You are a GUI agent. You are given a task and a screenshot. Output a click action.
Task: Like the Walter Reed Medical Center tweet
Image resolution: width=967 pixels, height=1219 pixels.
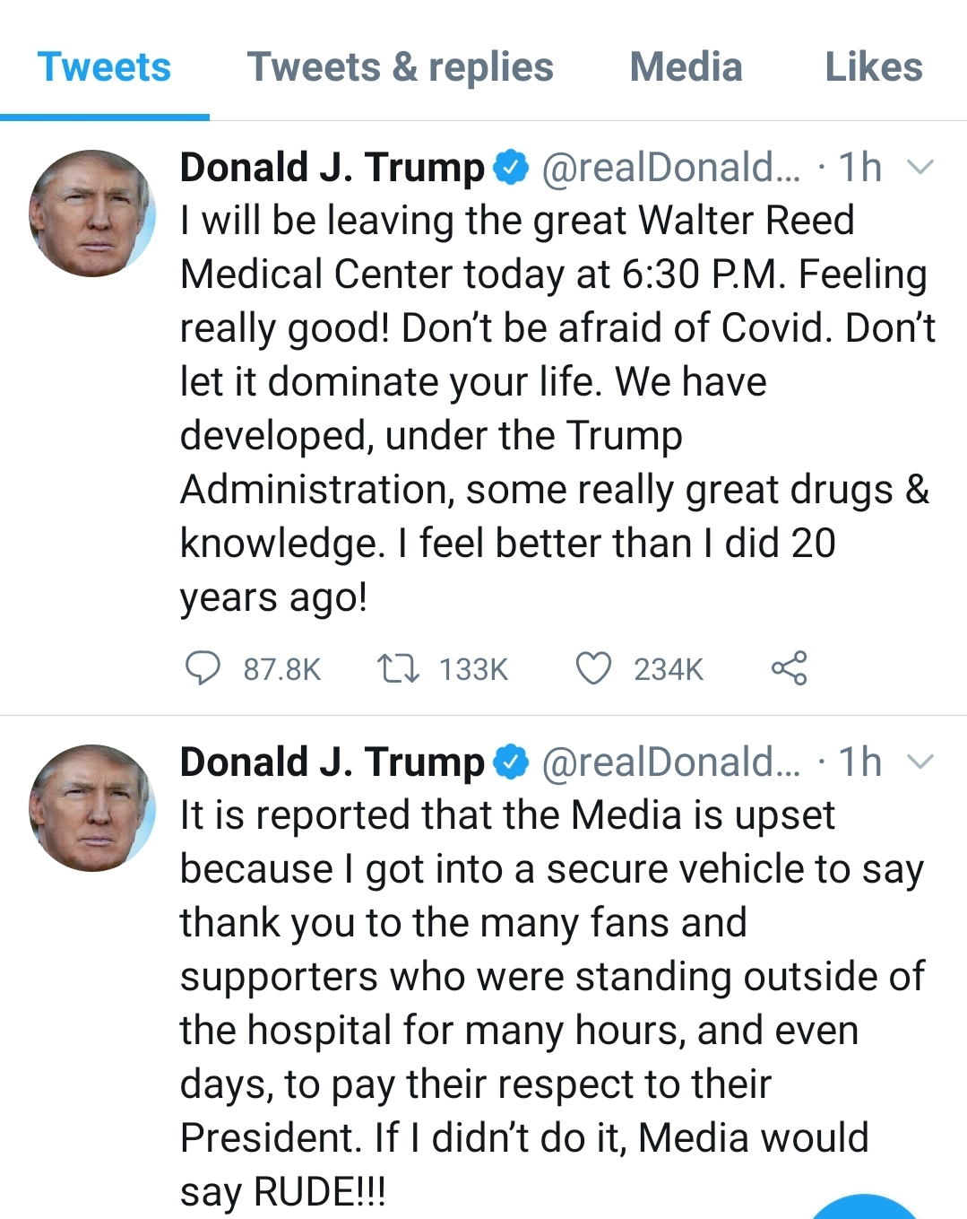(x=593, y=668)
